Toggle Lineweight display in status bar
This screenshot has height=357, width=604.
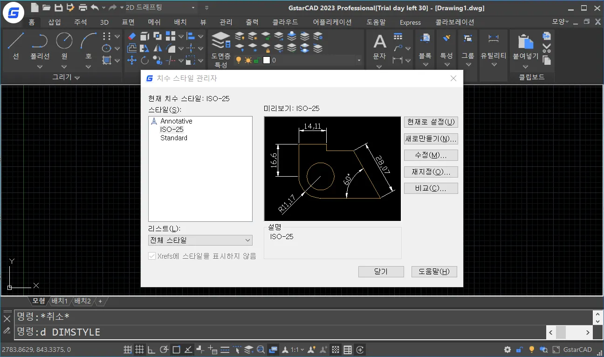(x=225, y=350)
